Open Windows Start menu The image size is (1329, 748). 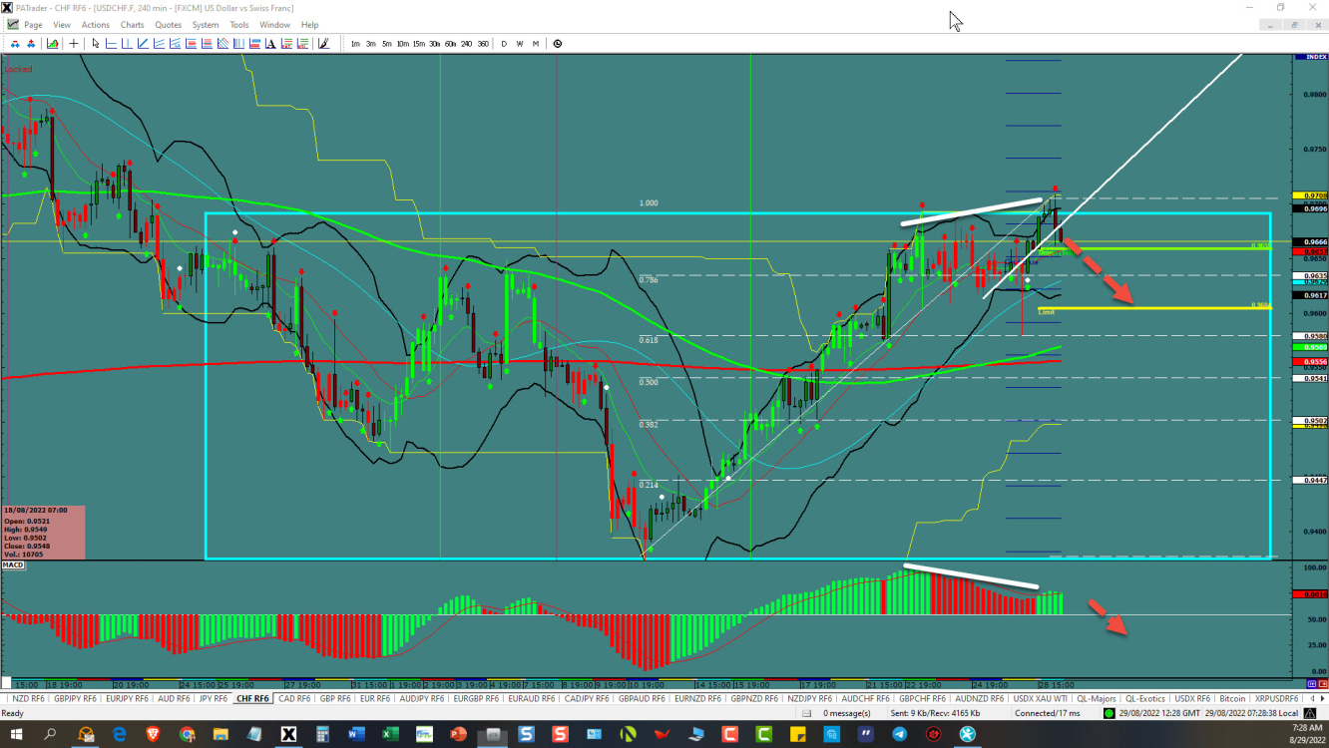(17, 735)
